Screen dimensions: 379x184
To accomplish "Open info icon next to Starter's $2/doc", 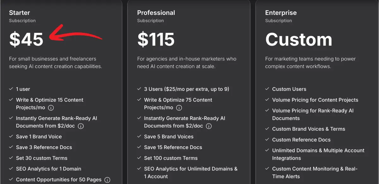I will tap(81, 126).
